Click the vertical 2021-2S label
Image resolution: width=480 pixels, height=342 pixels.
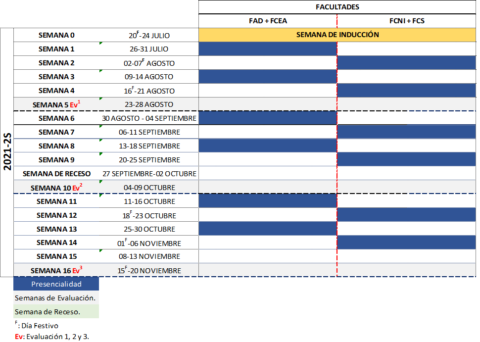[7, 152]
